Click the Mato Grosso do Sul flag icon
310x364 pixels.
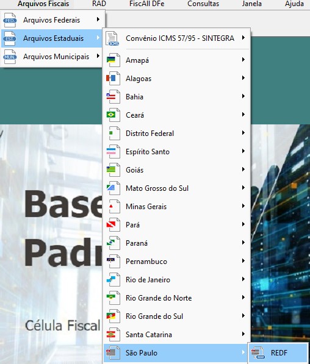113,188
